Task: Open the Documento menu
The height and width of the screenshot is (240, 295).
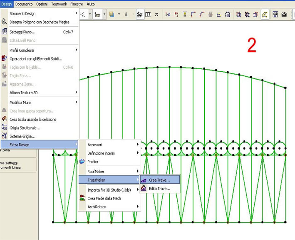Action: [24, 4]
